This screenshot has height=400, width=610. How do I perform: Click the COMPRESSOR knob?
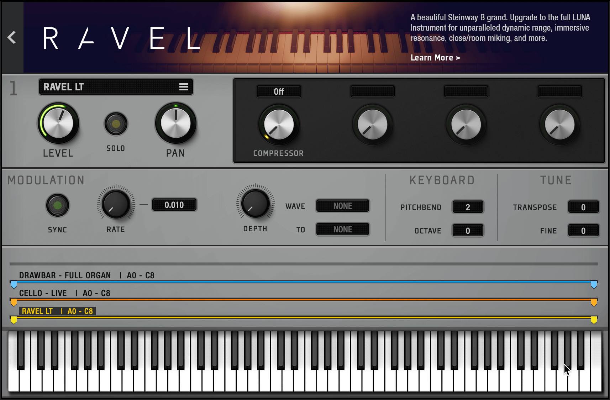(x=279, y=125)
